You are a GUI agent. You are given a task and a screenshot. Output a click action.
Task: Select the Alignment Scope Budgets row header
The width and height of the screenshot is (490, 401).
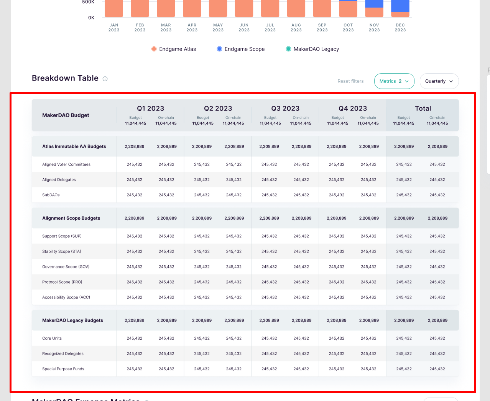point(71,218)
